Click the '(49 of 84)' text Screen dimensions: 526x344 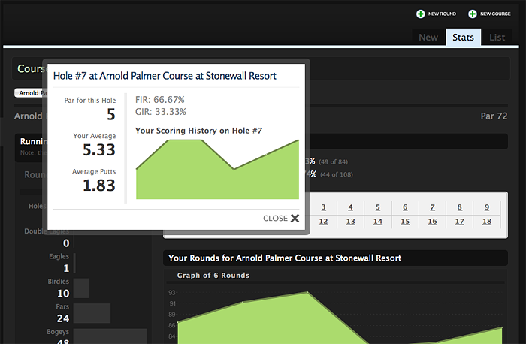tap(333, 162)
